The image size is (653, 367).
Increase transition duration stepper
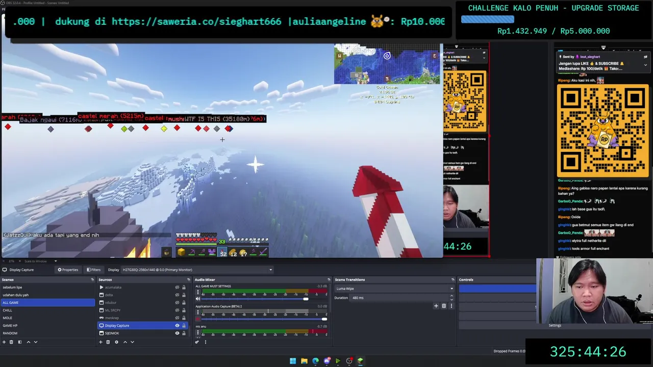451,296
